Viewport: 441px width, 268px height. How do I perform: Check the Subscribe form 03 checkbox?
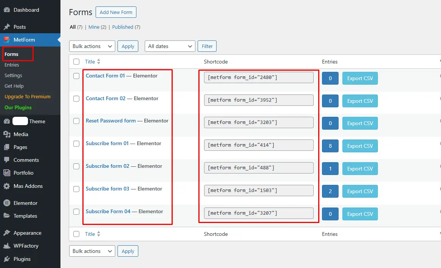point(76,189)
